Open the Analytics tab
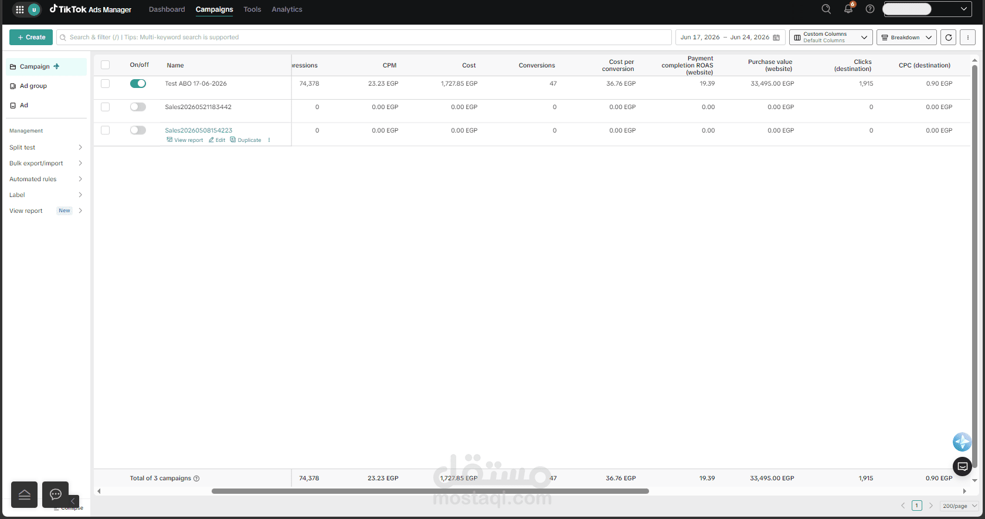 point(287,9)
